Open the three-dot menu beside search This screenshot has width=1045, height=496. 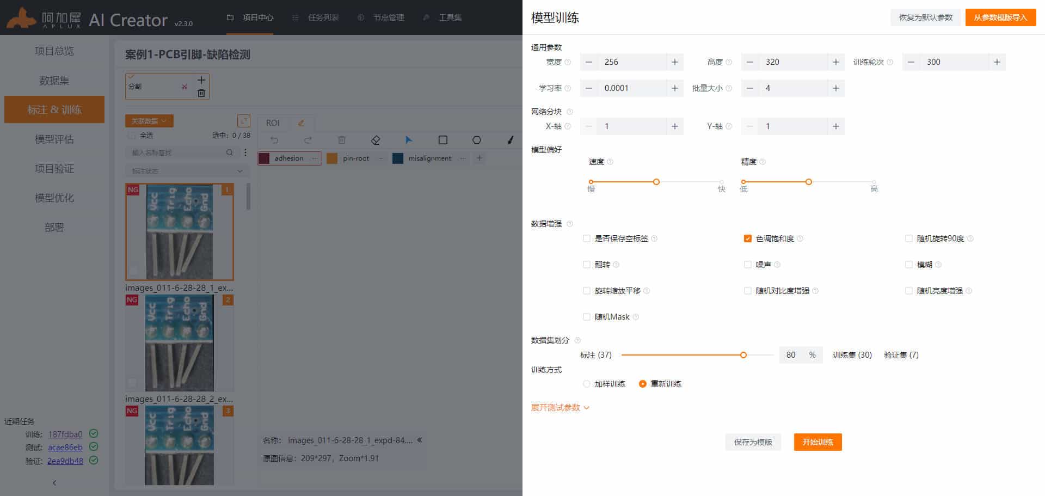[245, 152]
